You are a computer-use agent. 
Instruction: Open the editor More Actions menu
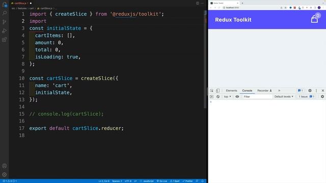click(x=202, y=3)
